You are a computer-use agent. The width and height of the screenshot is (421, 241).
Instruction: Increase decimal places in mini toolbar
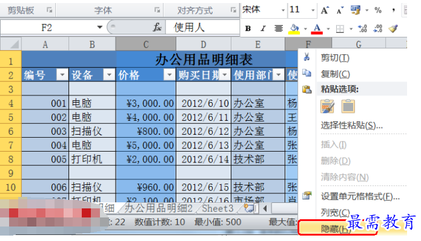[362, 28]
